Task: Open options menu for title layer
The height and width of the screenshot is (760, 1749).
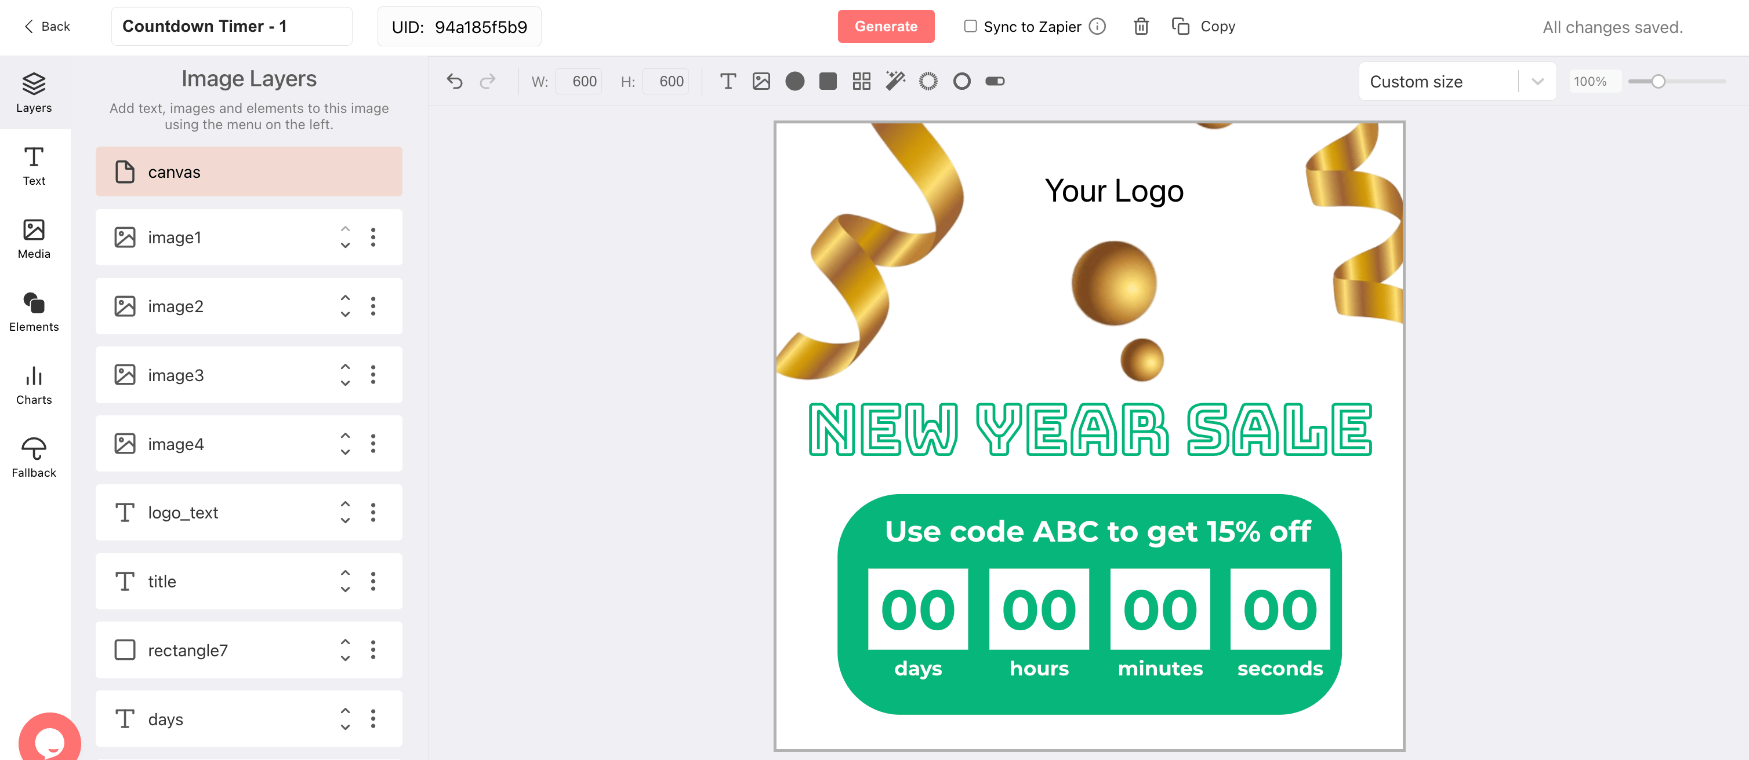Action: (x=373, y=582)
